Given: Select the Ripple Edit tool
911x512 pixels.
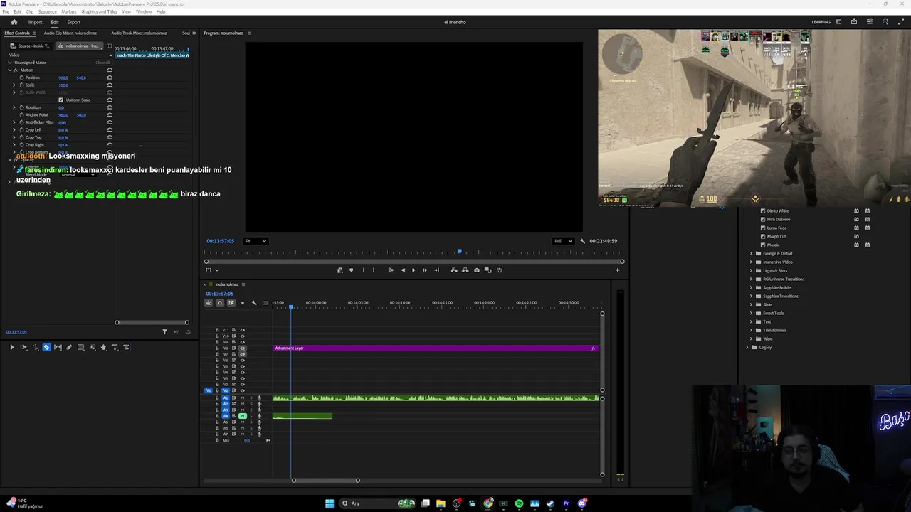Looking at the screenshot, I should [35, 347].
